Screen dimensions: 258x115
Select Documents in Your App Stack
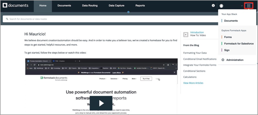[231, 21]
